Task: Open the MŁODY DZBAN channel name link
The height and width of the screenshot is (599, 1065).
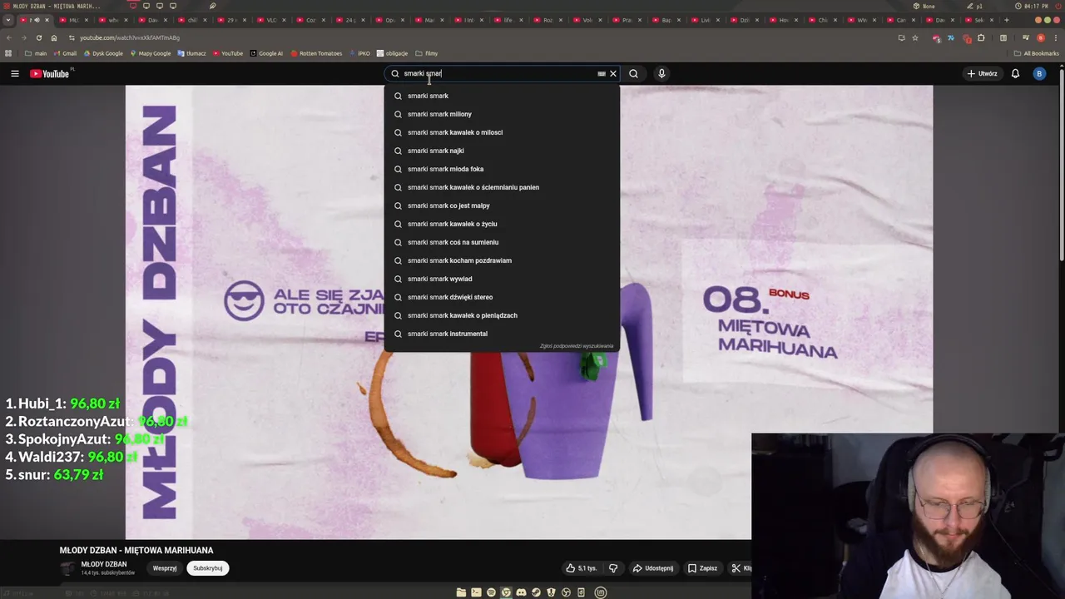Action: (x=104, y=564)
